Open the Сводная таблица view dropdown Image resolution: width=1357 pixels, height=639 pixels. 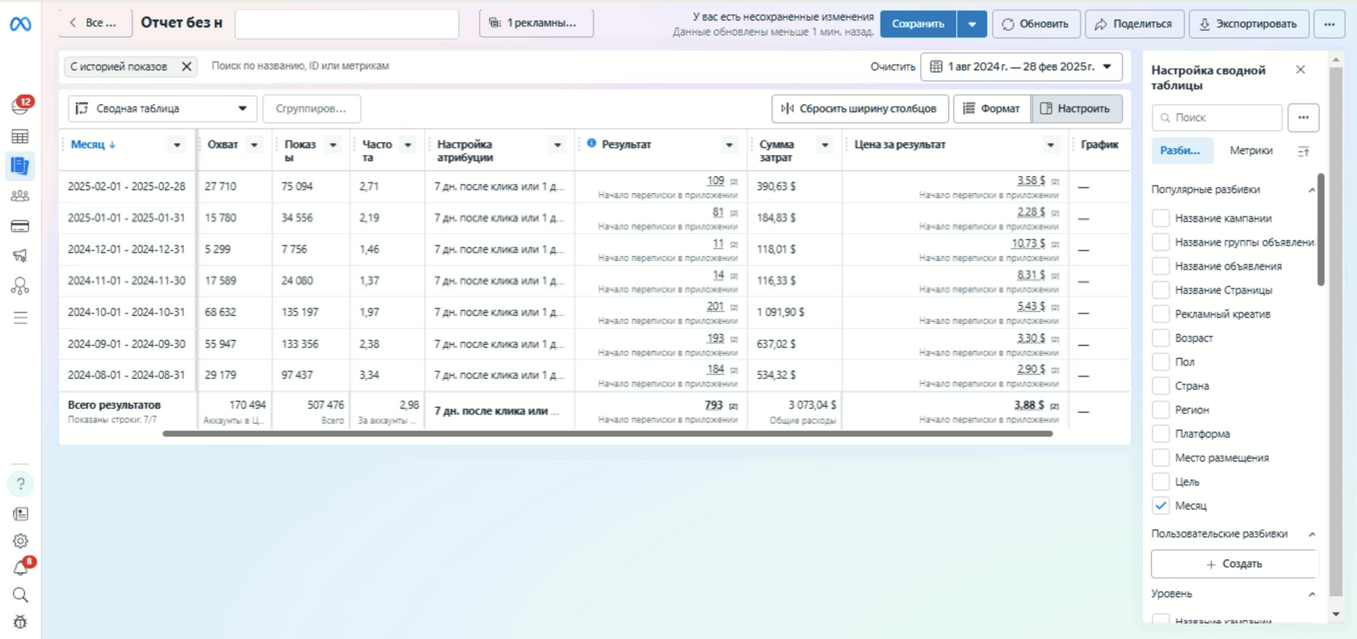(x=162, y=108)
